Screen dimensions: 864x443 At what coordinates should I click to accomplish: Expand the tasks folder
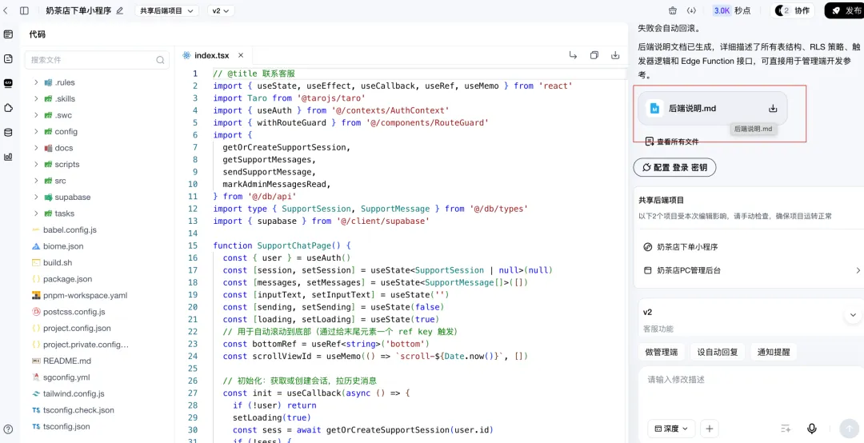coord(36,214)
